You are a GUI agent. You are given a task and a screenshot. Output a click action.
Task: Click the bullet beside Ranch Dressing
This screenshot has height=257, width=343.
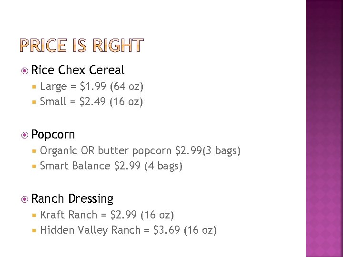pyautogui.click(x=25, y=199)
